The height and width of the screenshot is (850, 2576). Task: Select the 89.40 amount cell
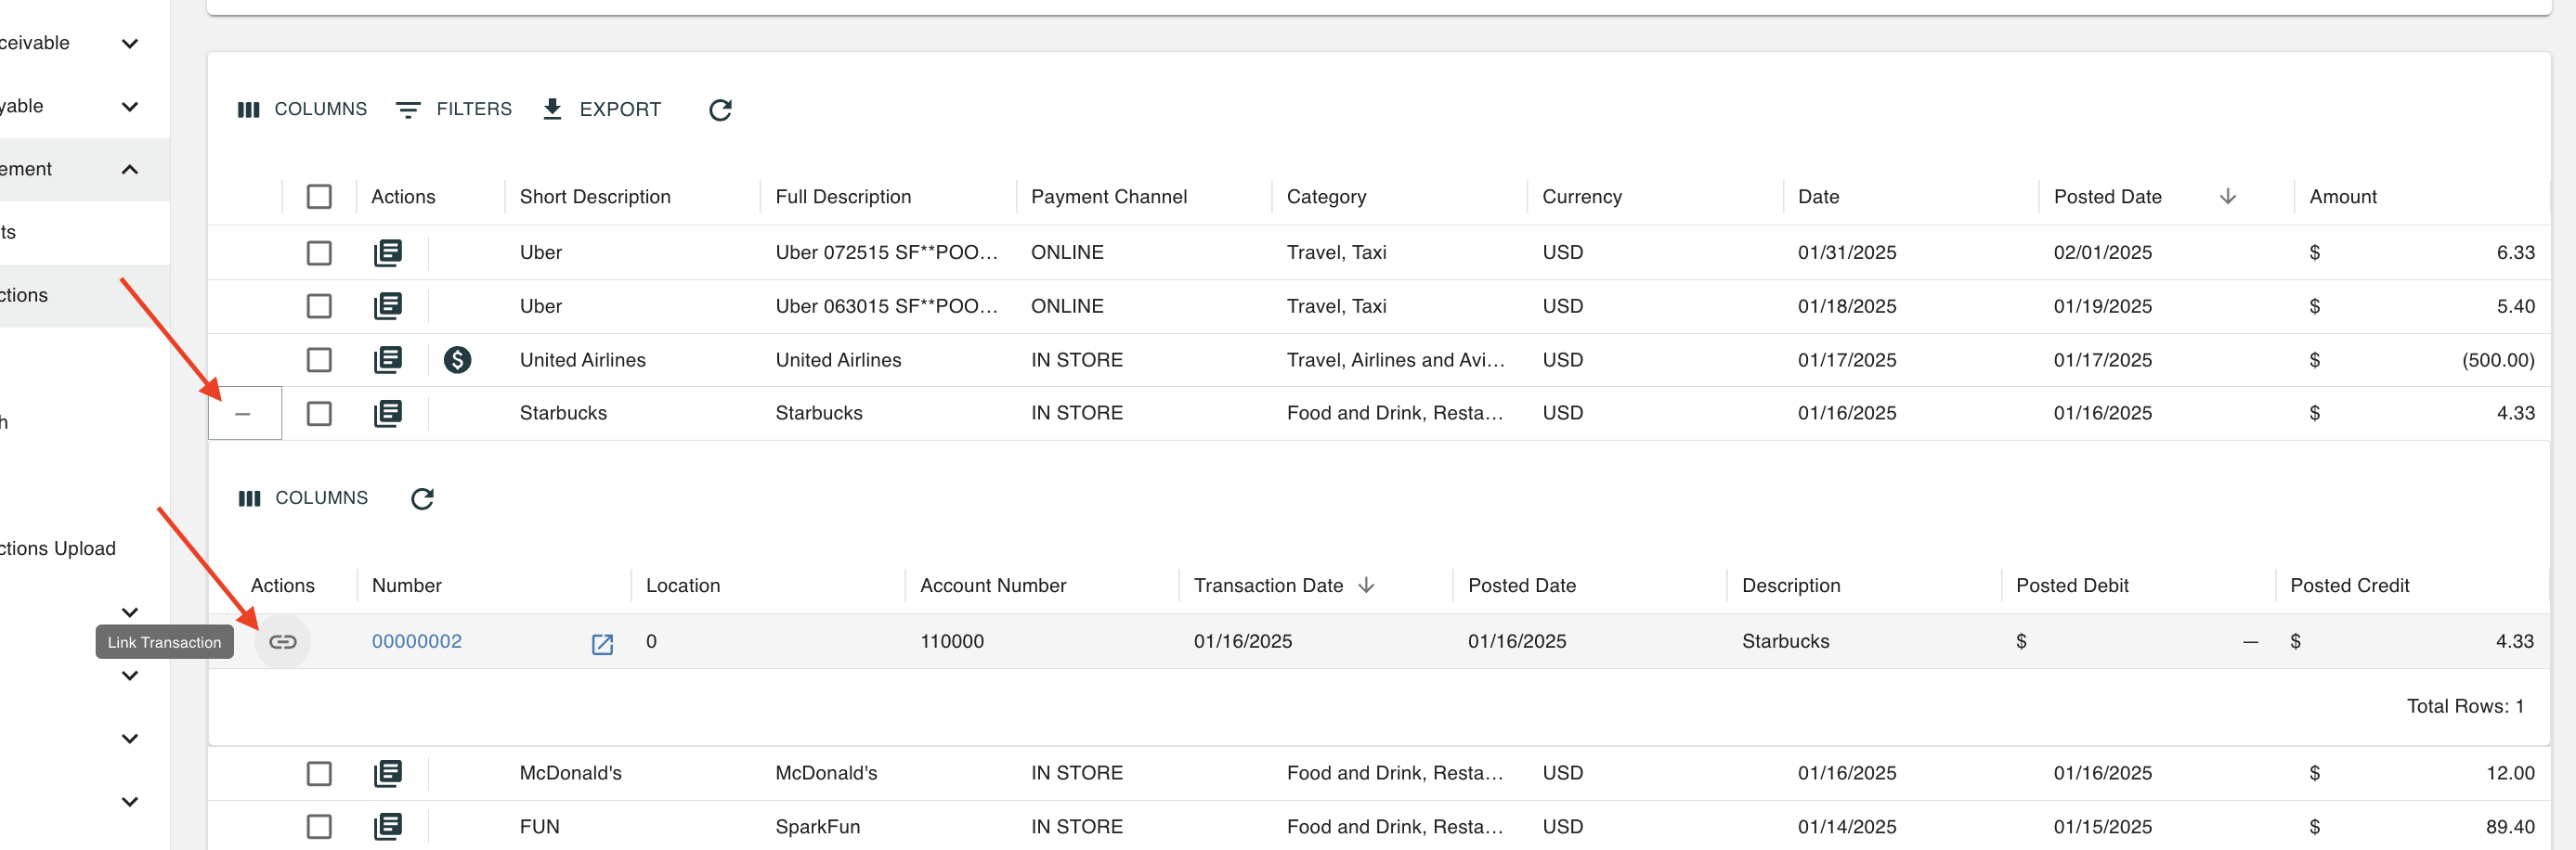2510,826
